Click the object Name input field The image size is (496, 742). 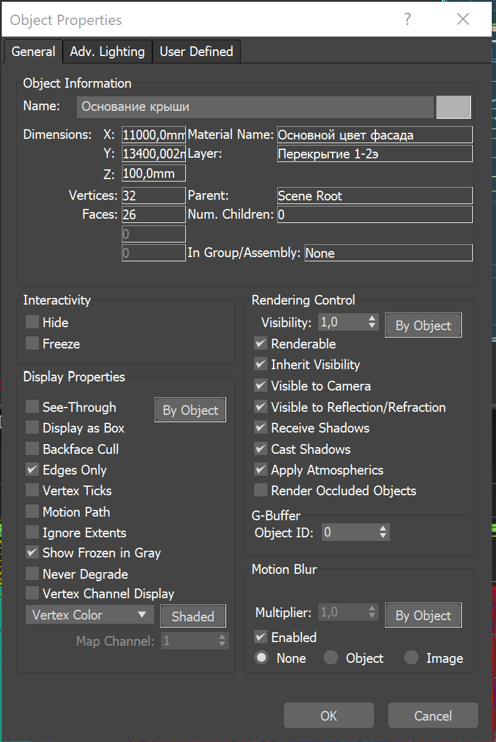tap(255, 107)
